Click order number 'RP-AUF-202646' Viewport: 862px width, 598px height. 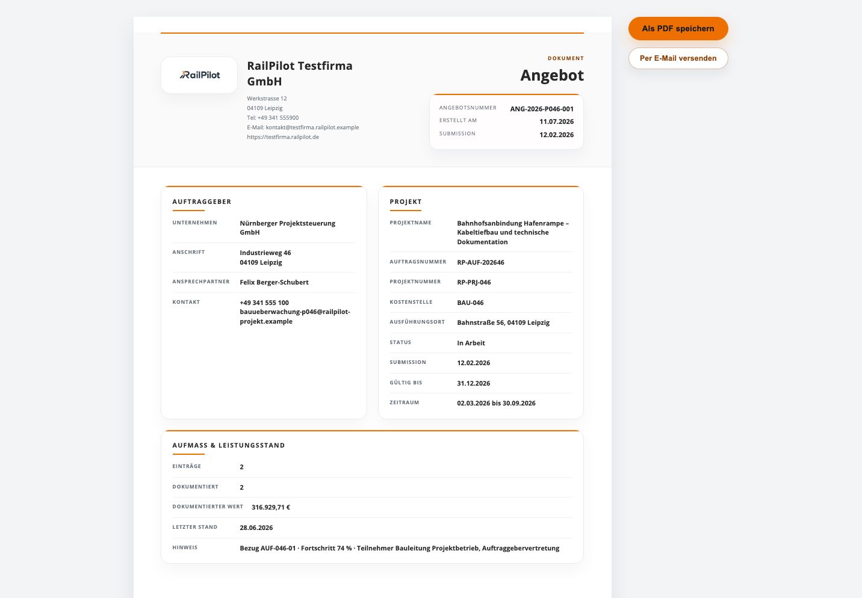[x=480, y=262]
